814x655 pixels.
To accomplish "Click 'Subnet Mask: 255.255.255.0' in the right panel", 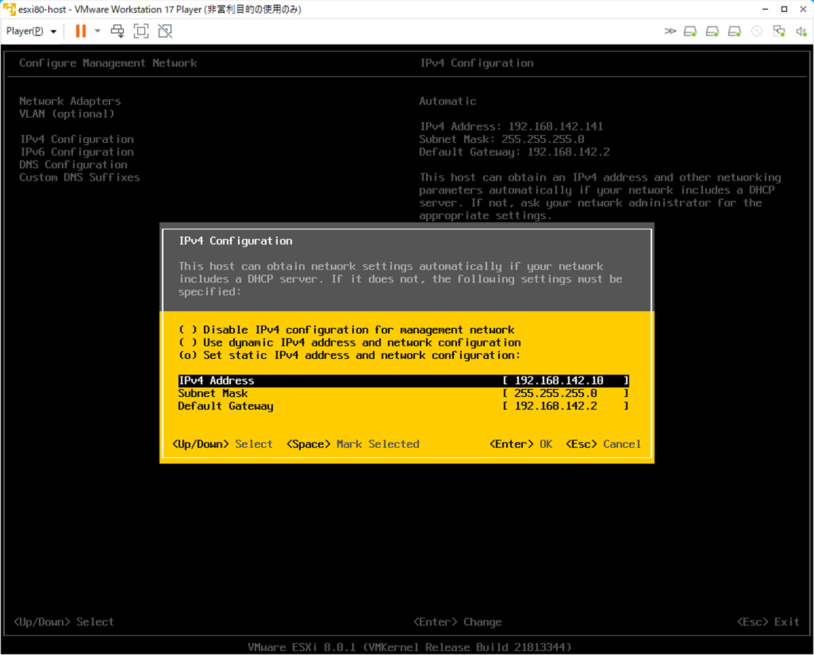I will 502,139.
